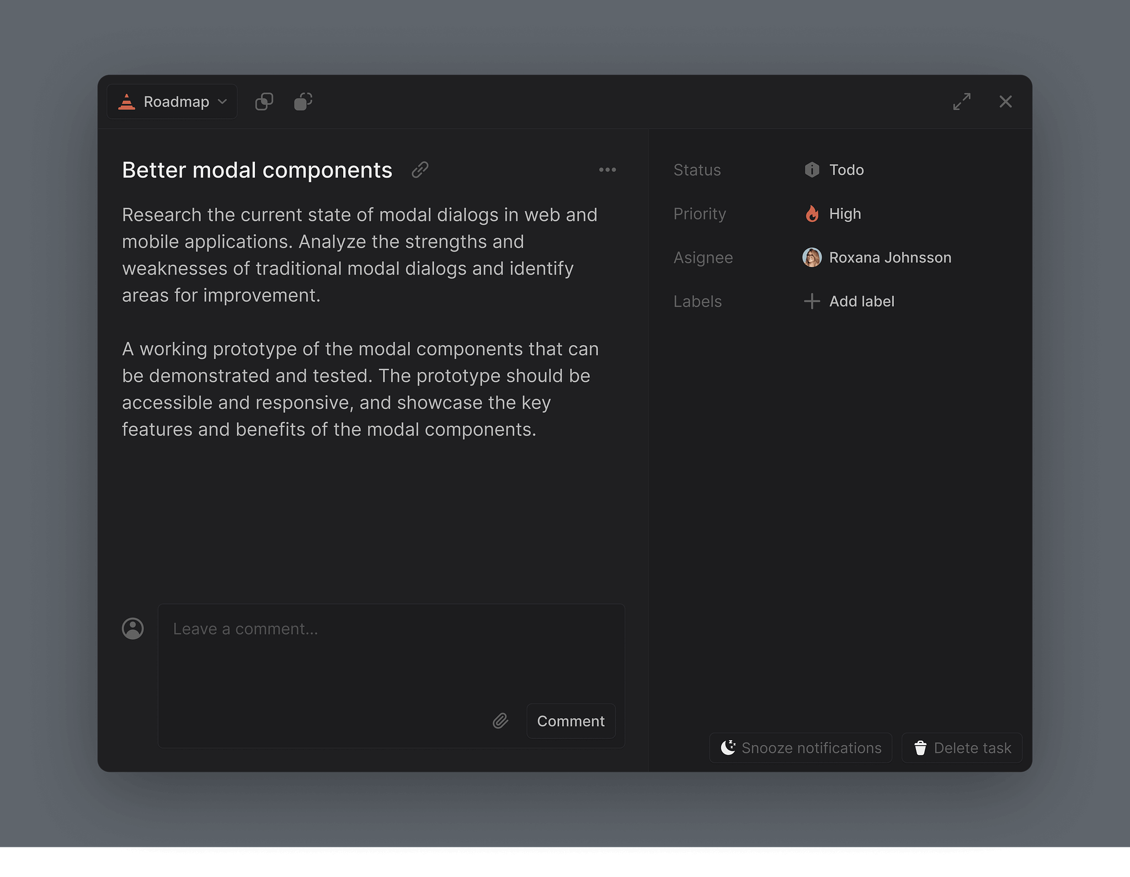The image size is (1130, 877).
Task: Click the hexagon Todo status icon
Action: (812, 170)
